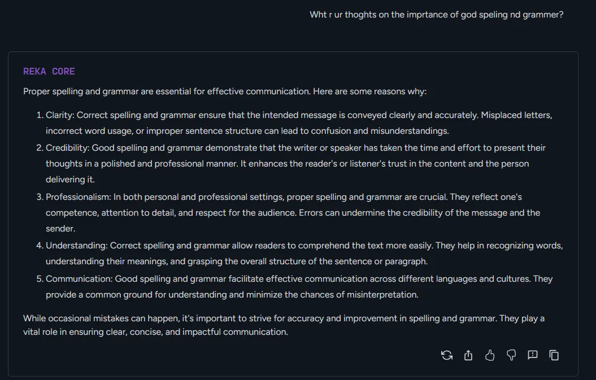Click the 'Professionalism' paragraph
Screen dimensions: 596x380
click(294, 212)
